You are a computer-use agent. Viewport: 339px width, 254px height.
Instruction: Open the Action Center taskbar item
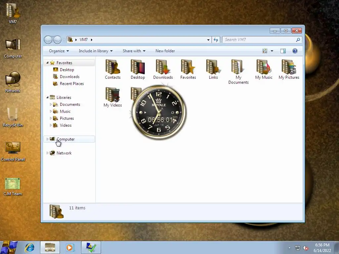point(91,247)
